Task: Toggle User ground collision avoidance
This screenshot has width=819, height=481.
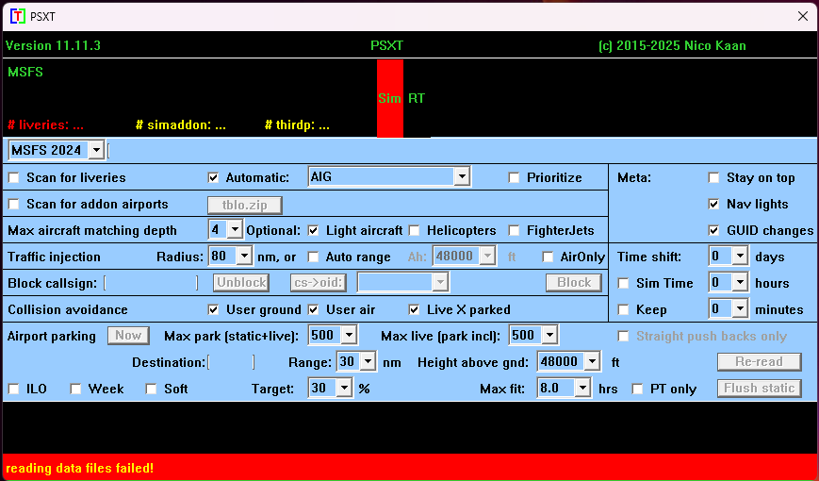Action: tap(213, 309)
